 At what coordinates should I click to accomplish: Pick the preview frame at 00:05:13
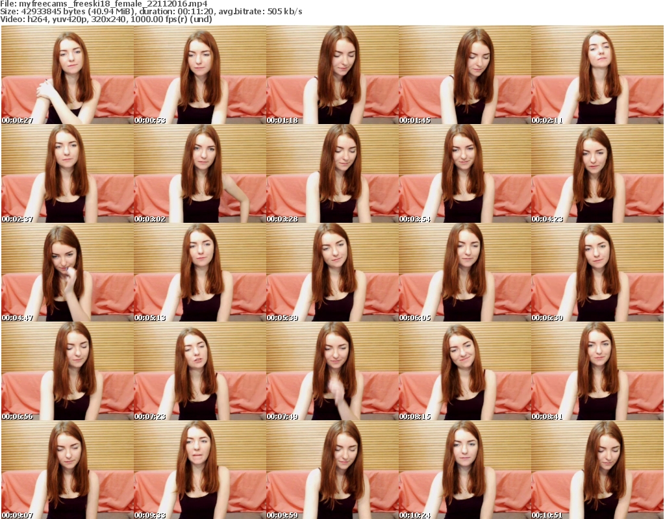[200, 272]
